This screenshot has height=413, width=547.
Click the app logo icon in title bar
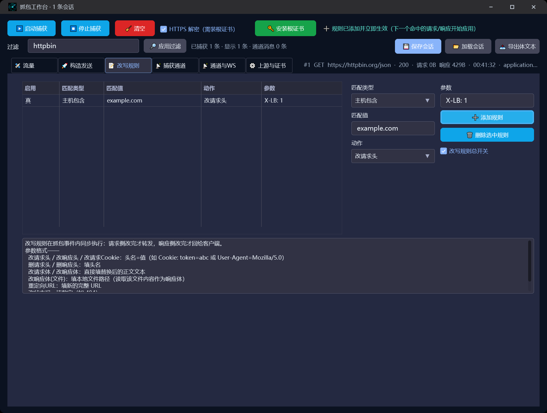13,7
